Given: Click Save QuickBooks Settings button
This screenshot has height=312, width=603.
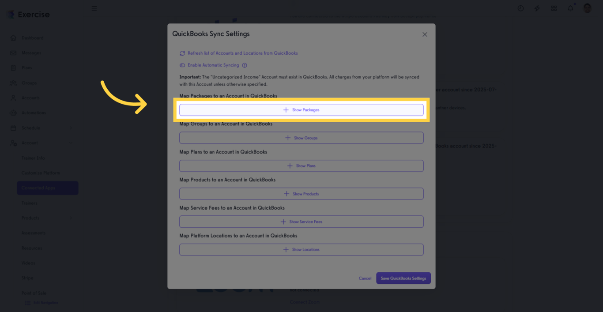Looking at the screenshot, I should click(403, 278).
